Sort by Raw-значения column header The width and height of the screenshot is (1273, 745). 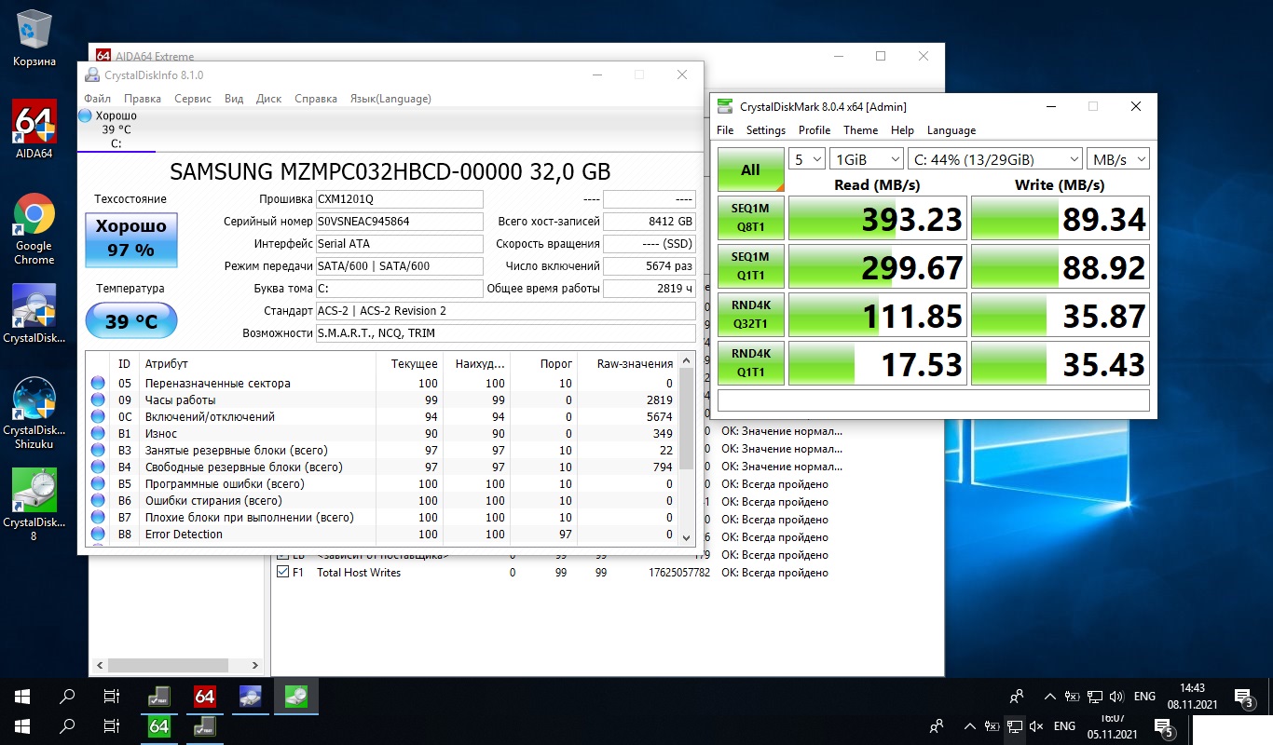click(636, 363)
